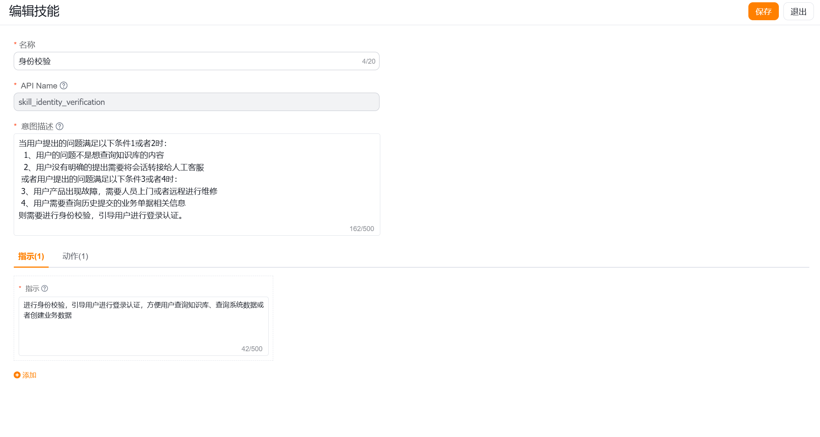
Task: Exit editing with the 退出 button
Action: pyautogui.click(x=798, y=11)
